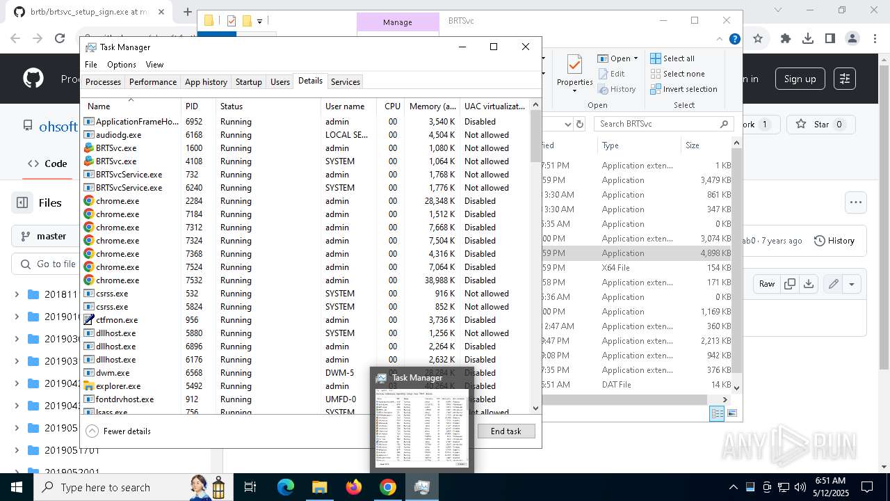Click Task Manager vertical scrollbar down arrow
The height and width of the screenshot is (501, 890).
point(535,408)
